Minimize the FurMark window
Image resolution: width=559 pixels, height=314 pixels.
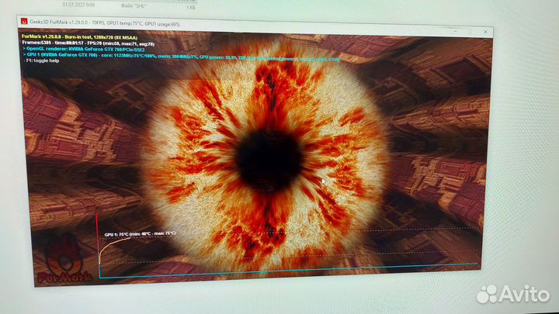click(x=455, y=31)
